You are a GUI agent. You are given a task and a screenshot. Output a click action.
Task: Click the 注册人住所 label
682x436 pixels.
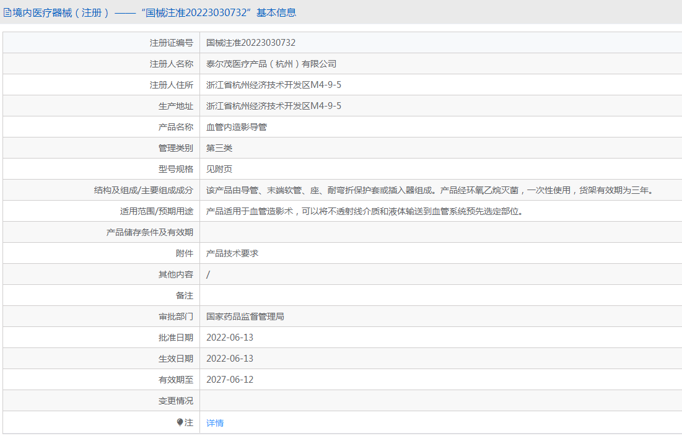[x=172, y=85]
